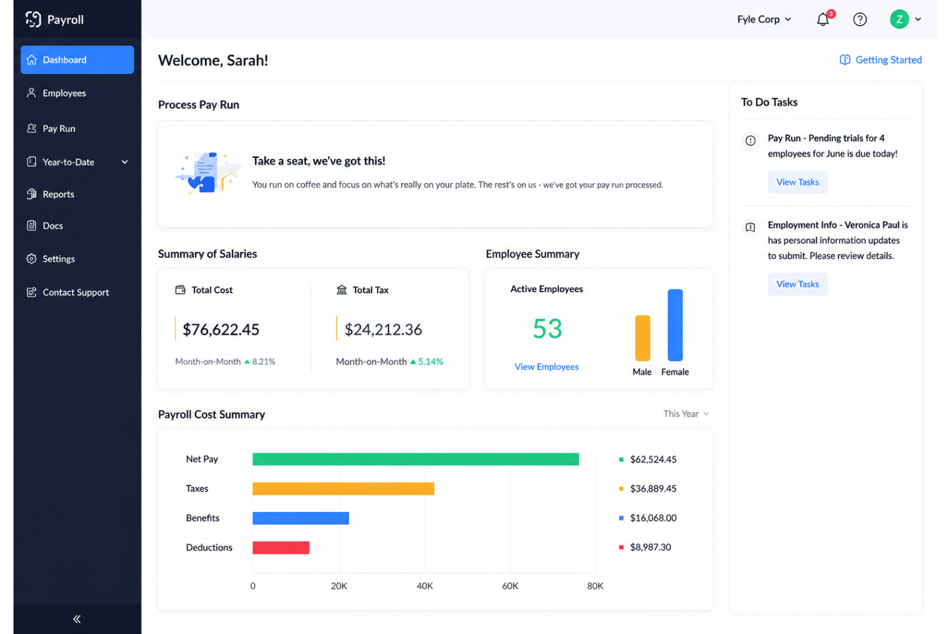This screenshot has width=951, height=634.
Task: Click the Employment Info task icon
Action: (x=751, y=227)
